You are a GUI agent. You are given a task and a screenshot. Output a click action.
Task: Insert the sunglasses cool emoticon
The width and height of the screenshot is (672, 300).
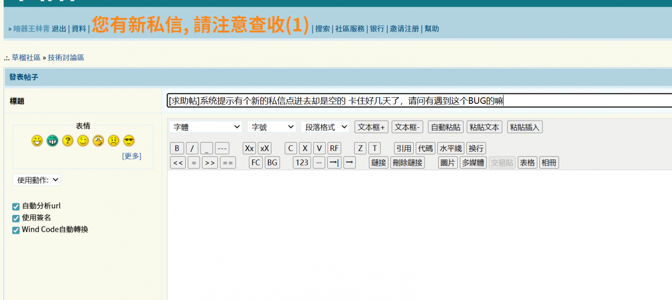click(x=129, y=141)
